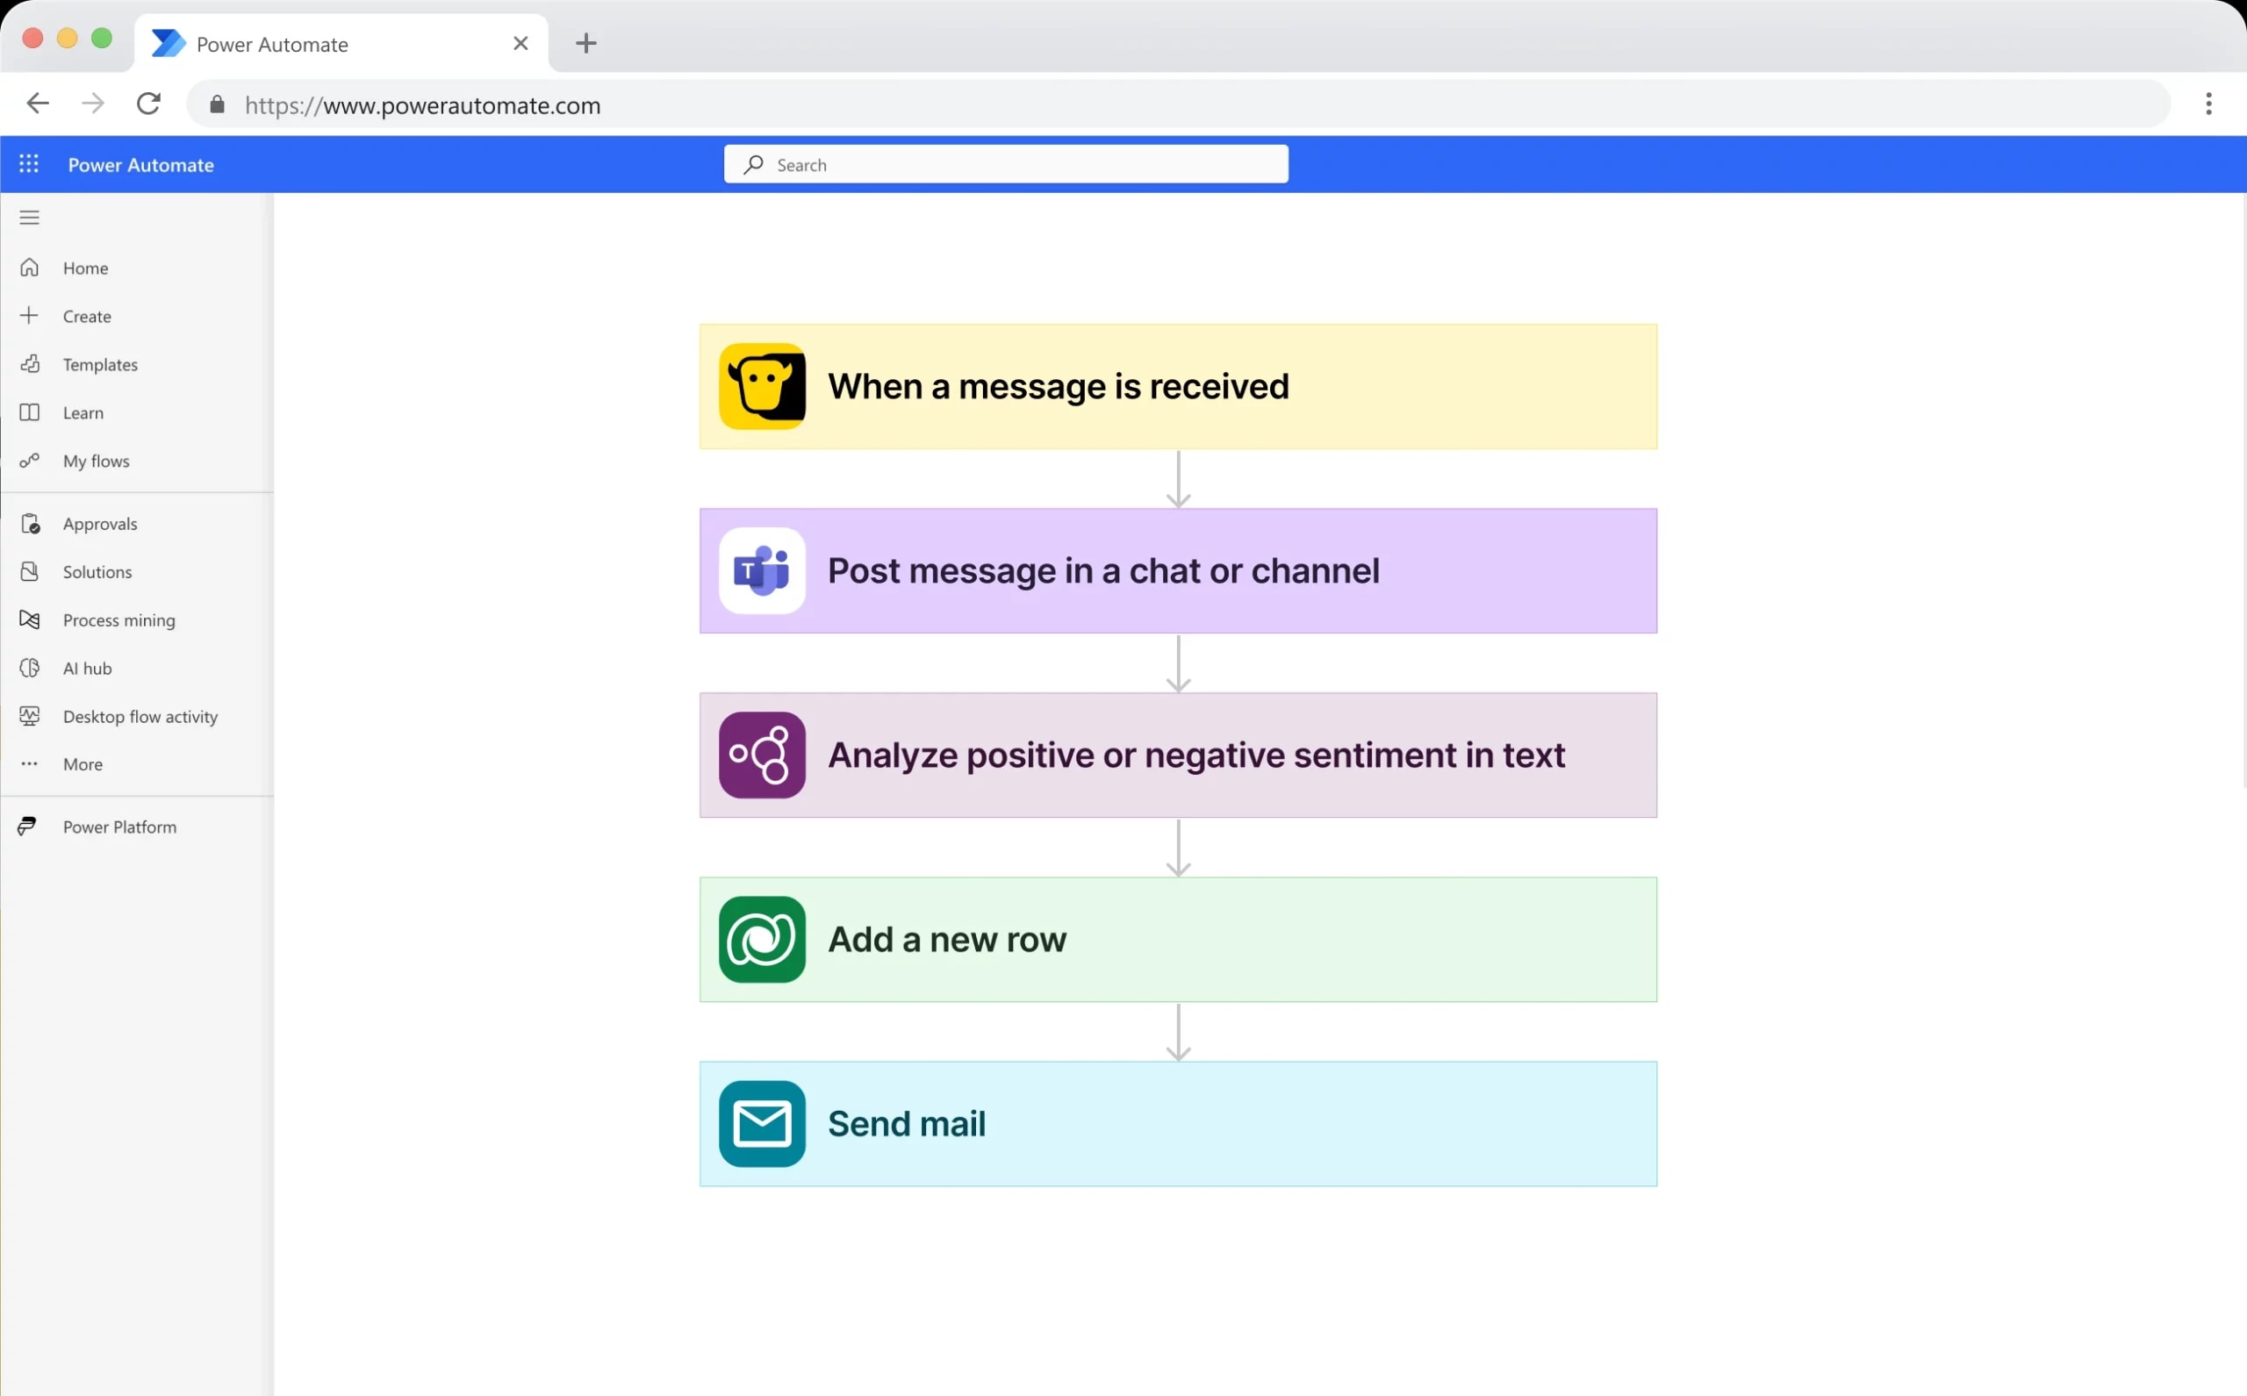Screen dimensions: 2247x1396
Task: Navigate to My flows section
Action: pos(95,460)
